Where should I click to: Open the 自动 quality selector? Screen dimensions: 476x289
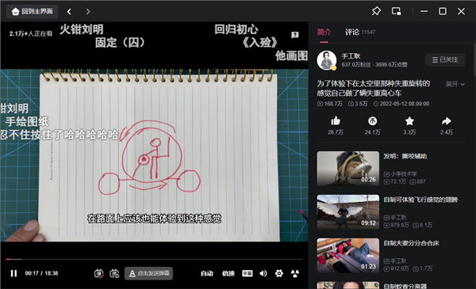click(x=207, y=273)
